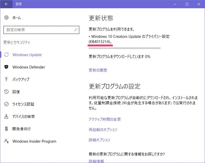
Task: Click the download status 0% text
Action: point(119,57)
